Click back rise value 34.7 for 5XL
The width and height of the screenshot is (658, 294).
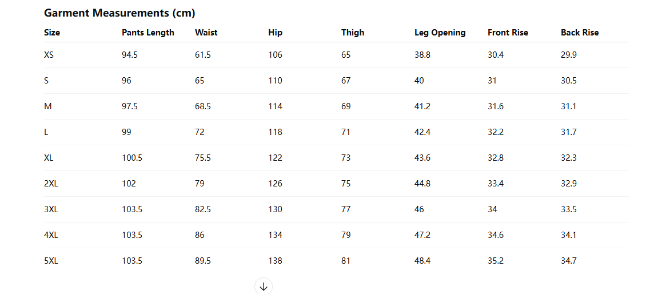[x=569, y=261]
